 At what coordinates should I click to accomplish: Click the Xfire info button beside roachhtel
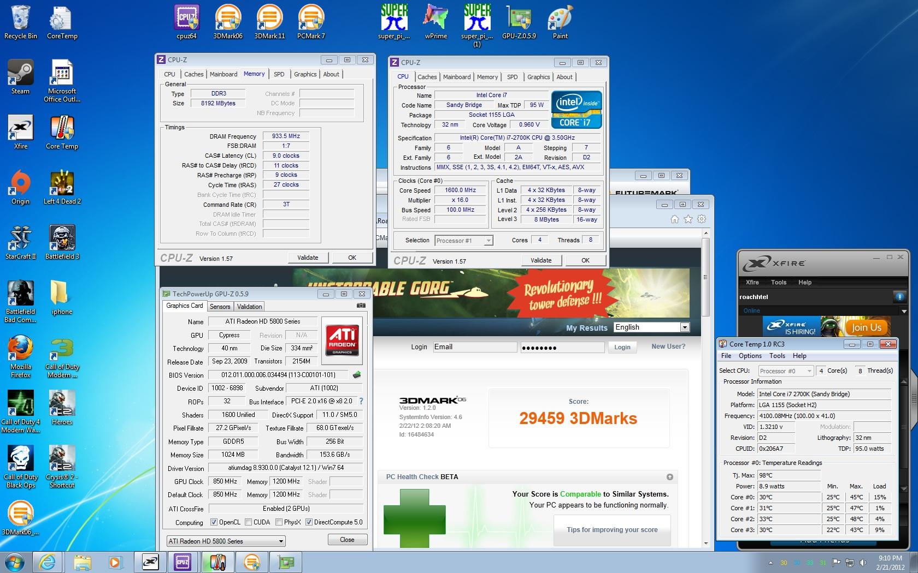[x=899, y=296]
